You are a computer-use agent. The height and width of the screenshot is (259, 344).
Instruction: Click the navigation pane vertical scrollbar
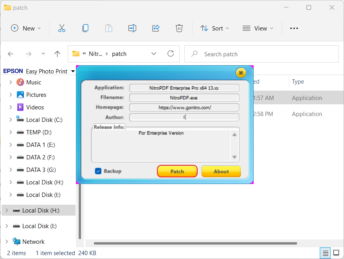tap(80, 211)
